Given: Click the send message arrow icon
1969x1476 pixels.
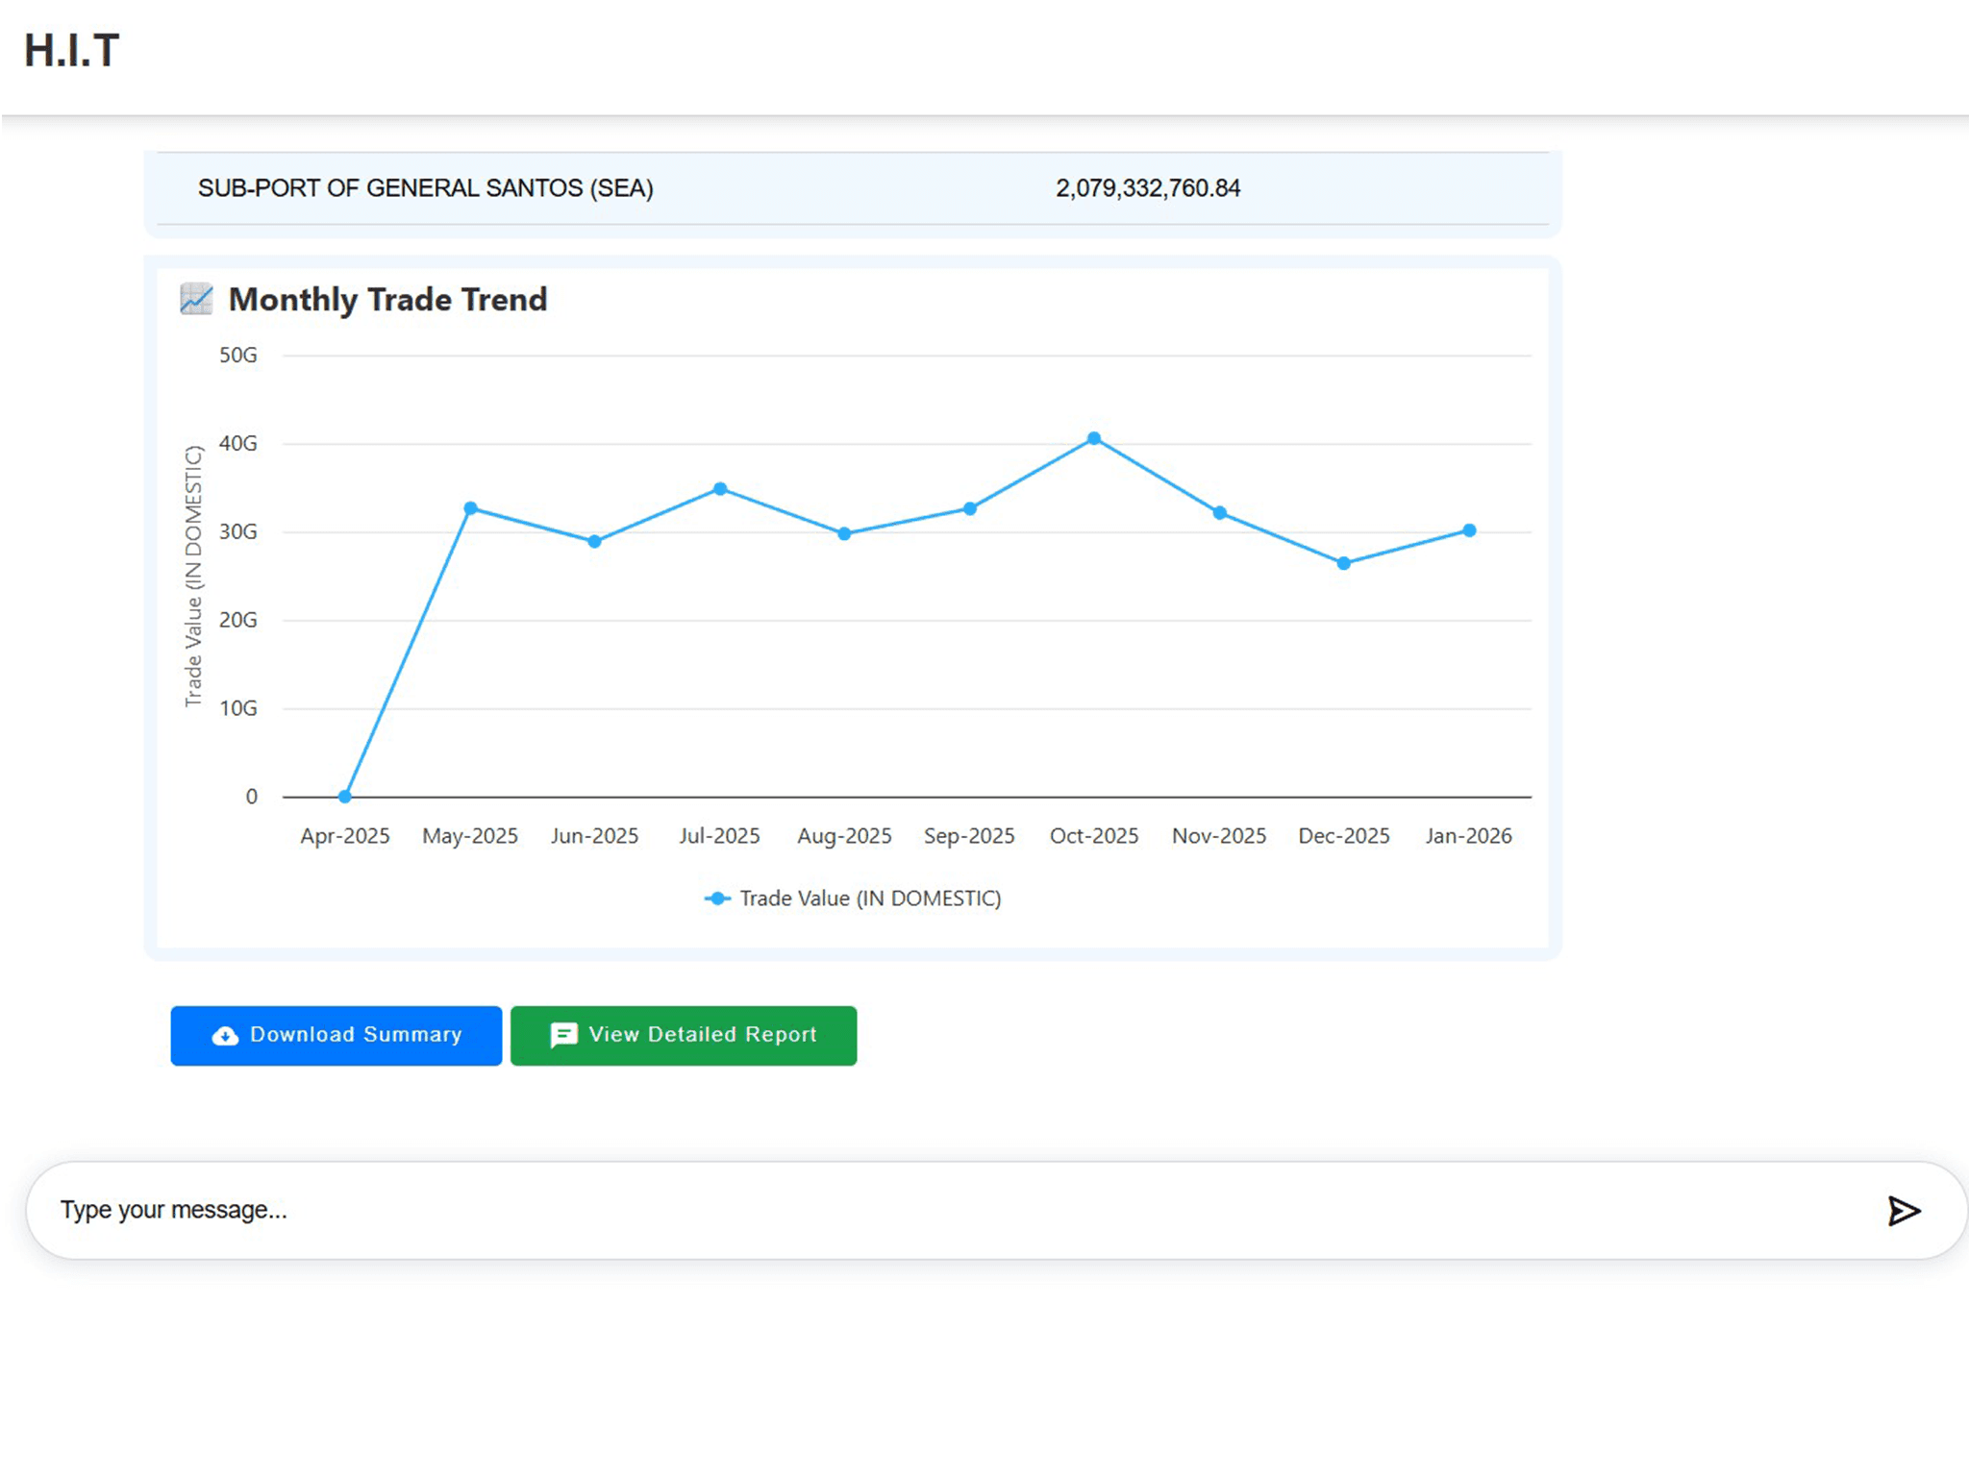Looking at the screenshot, I should (1903, 1210).
